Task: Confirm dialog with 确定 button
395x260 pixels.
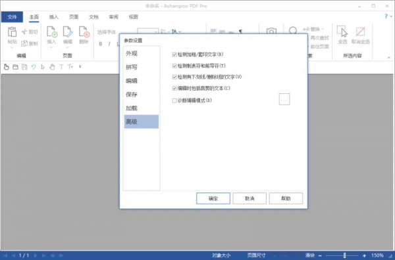Action: 213,198
